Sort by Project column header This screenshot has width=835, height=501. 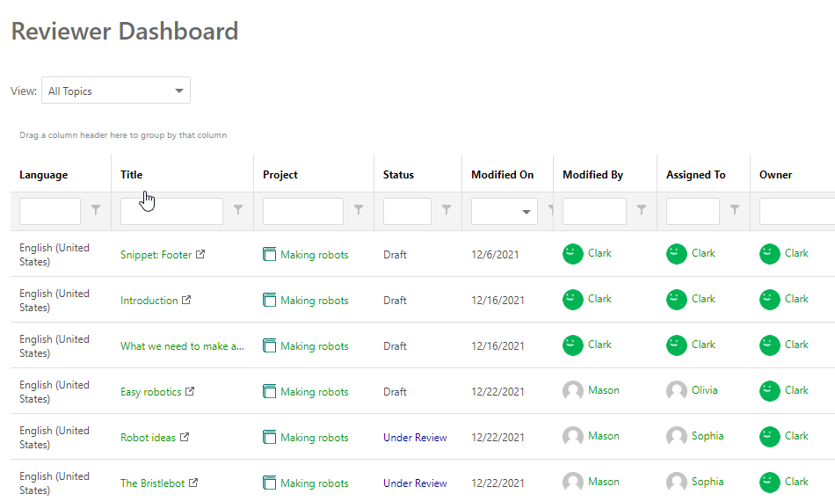280,175
